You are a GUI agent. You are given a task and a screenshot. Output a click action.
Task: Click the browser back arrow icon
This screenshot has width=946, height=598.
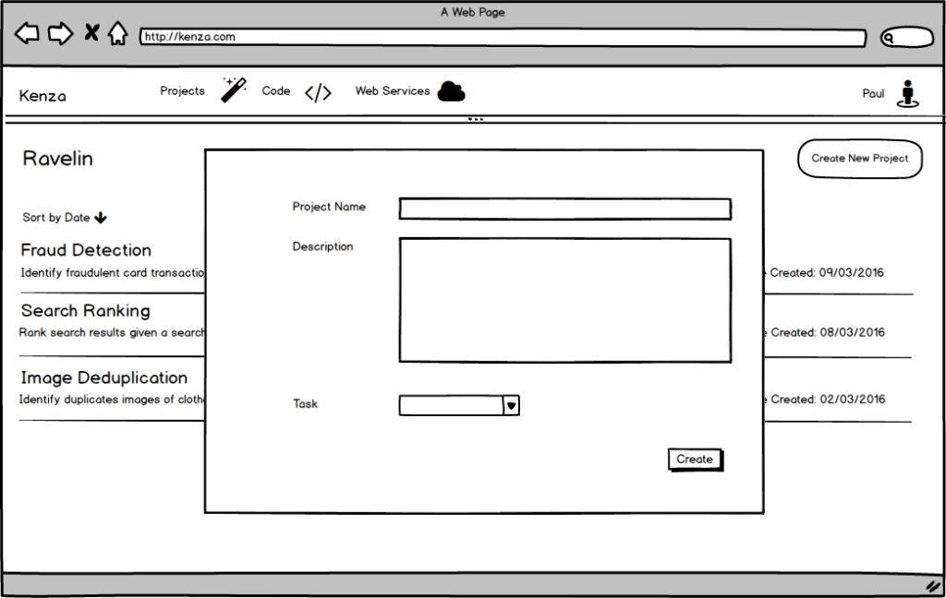(27, 34)
